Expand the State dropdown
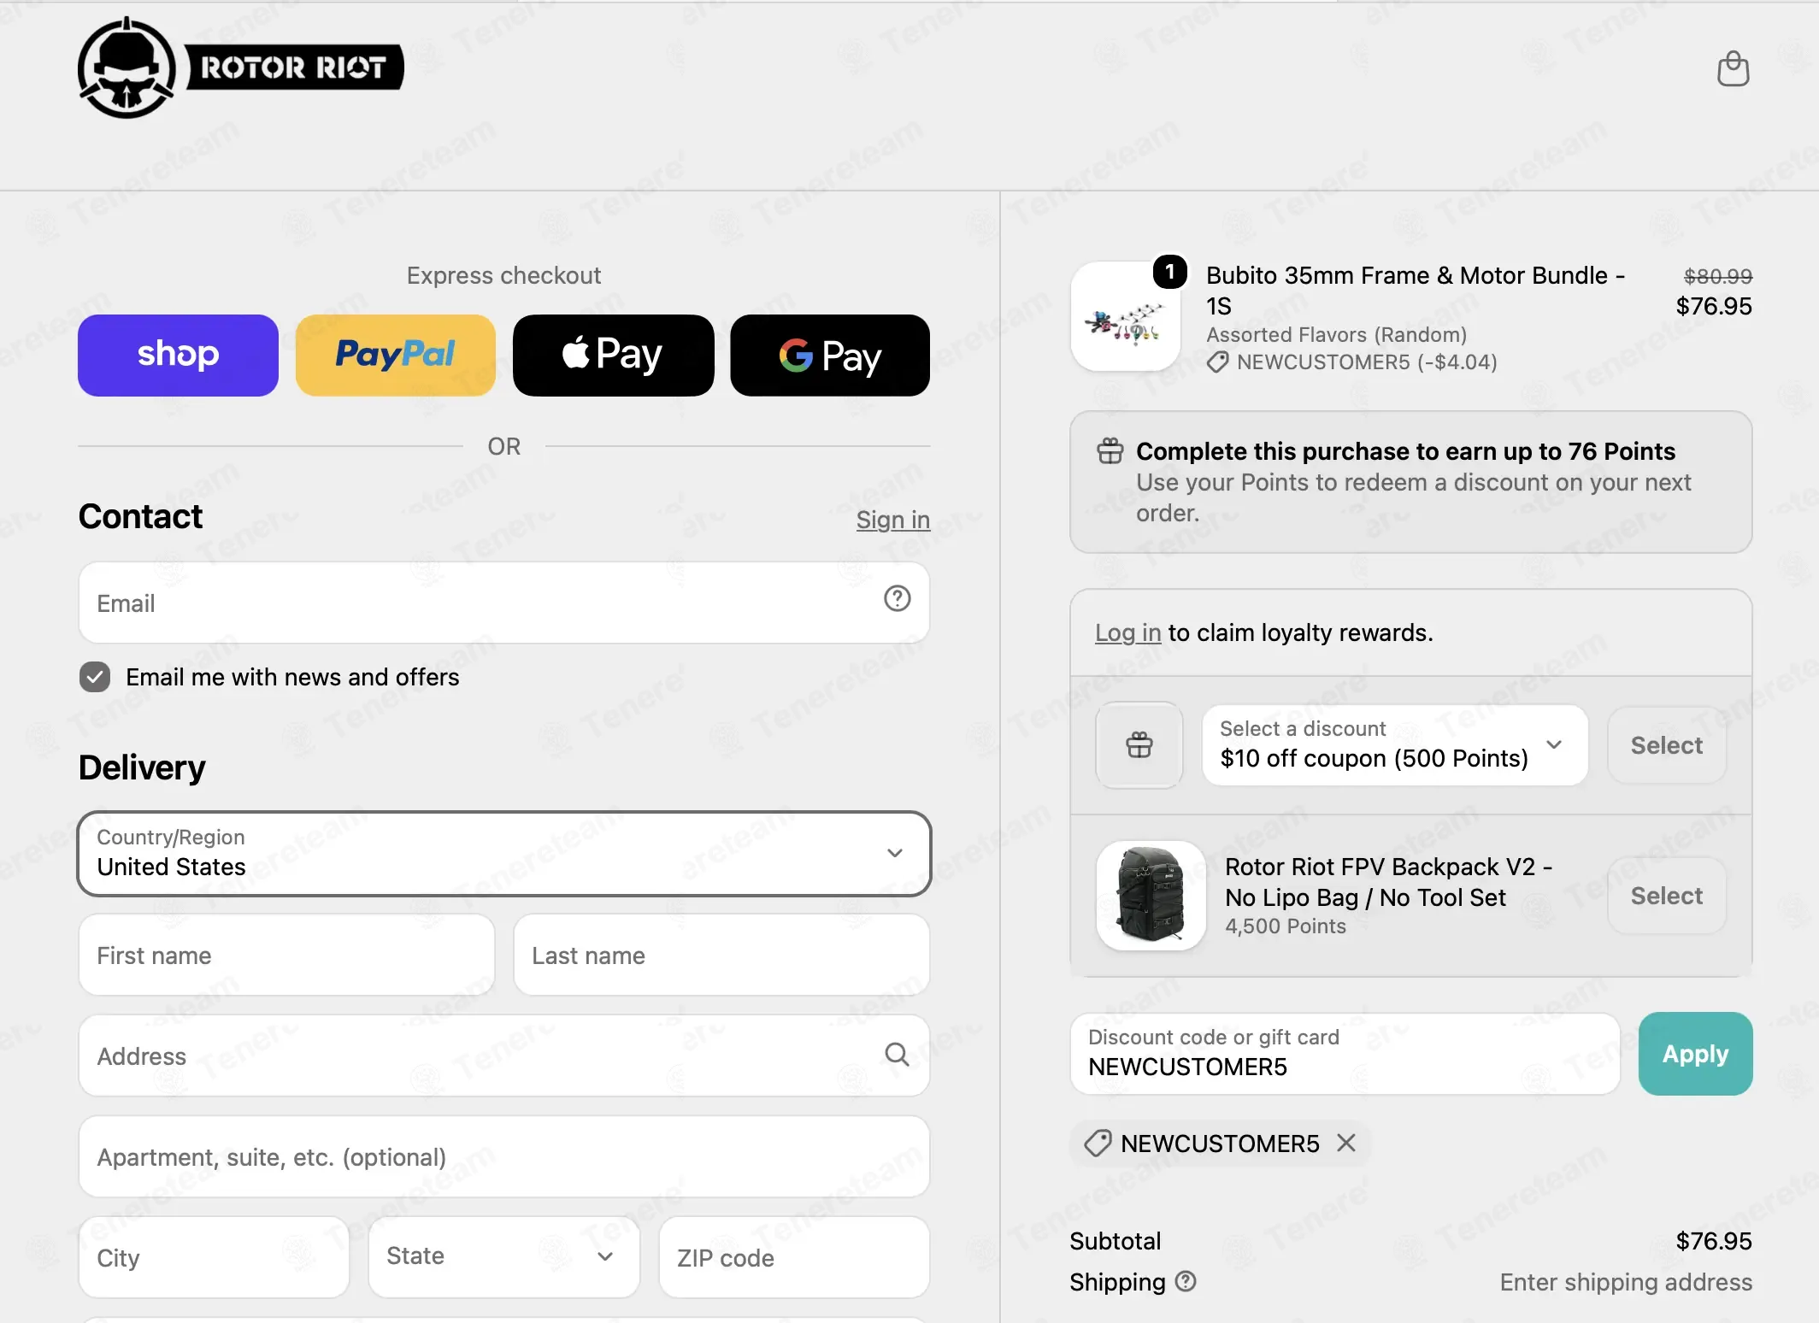1819x1323 pixels. [503, 1257]
